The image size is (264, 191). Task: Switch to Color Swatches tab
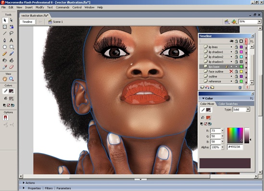228,104
